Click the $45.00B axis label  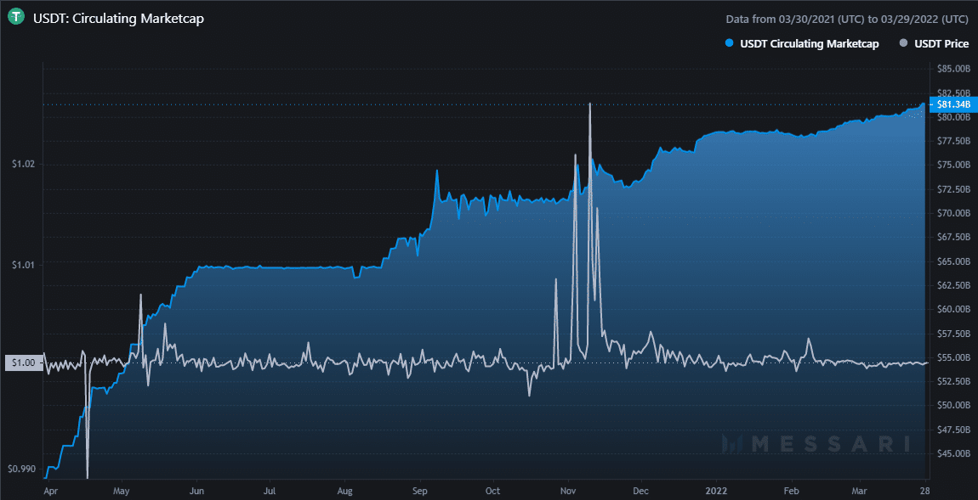point(953,453)
